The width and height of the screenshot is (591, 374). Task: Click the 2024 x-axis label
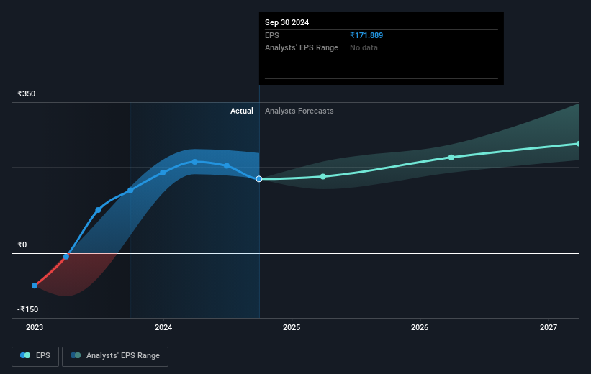point(163,327)
